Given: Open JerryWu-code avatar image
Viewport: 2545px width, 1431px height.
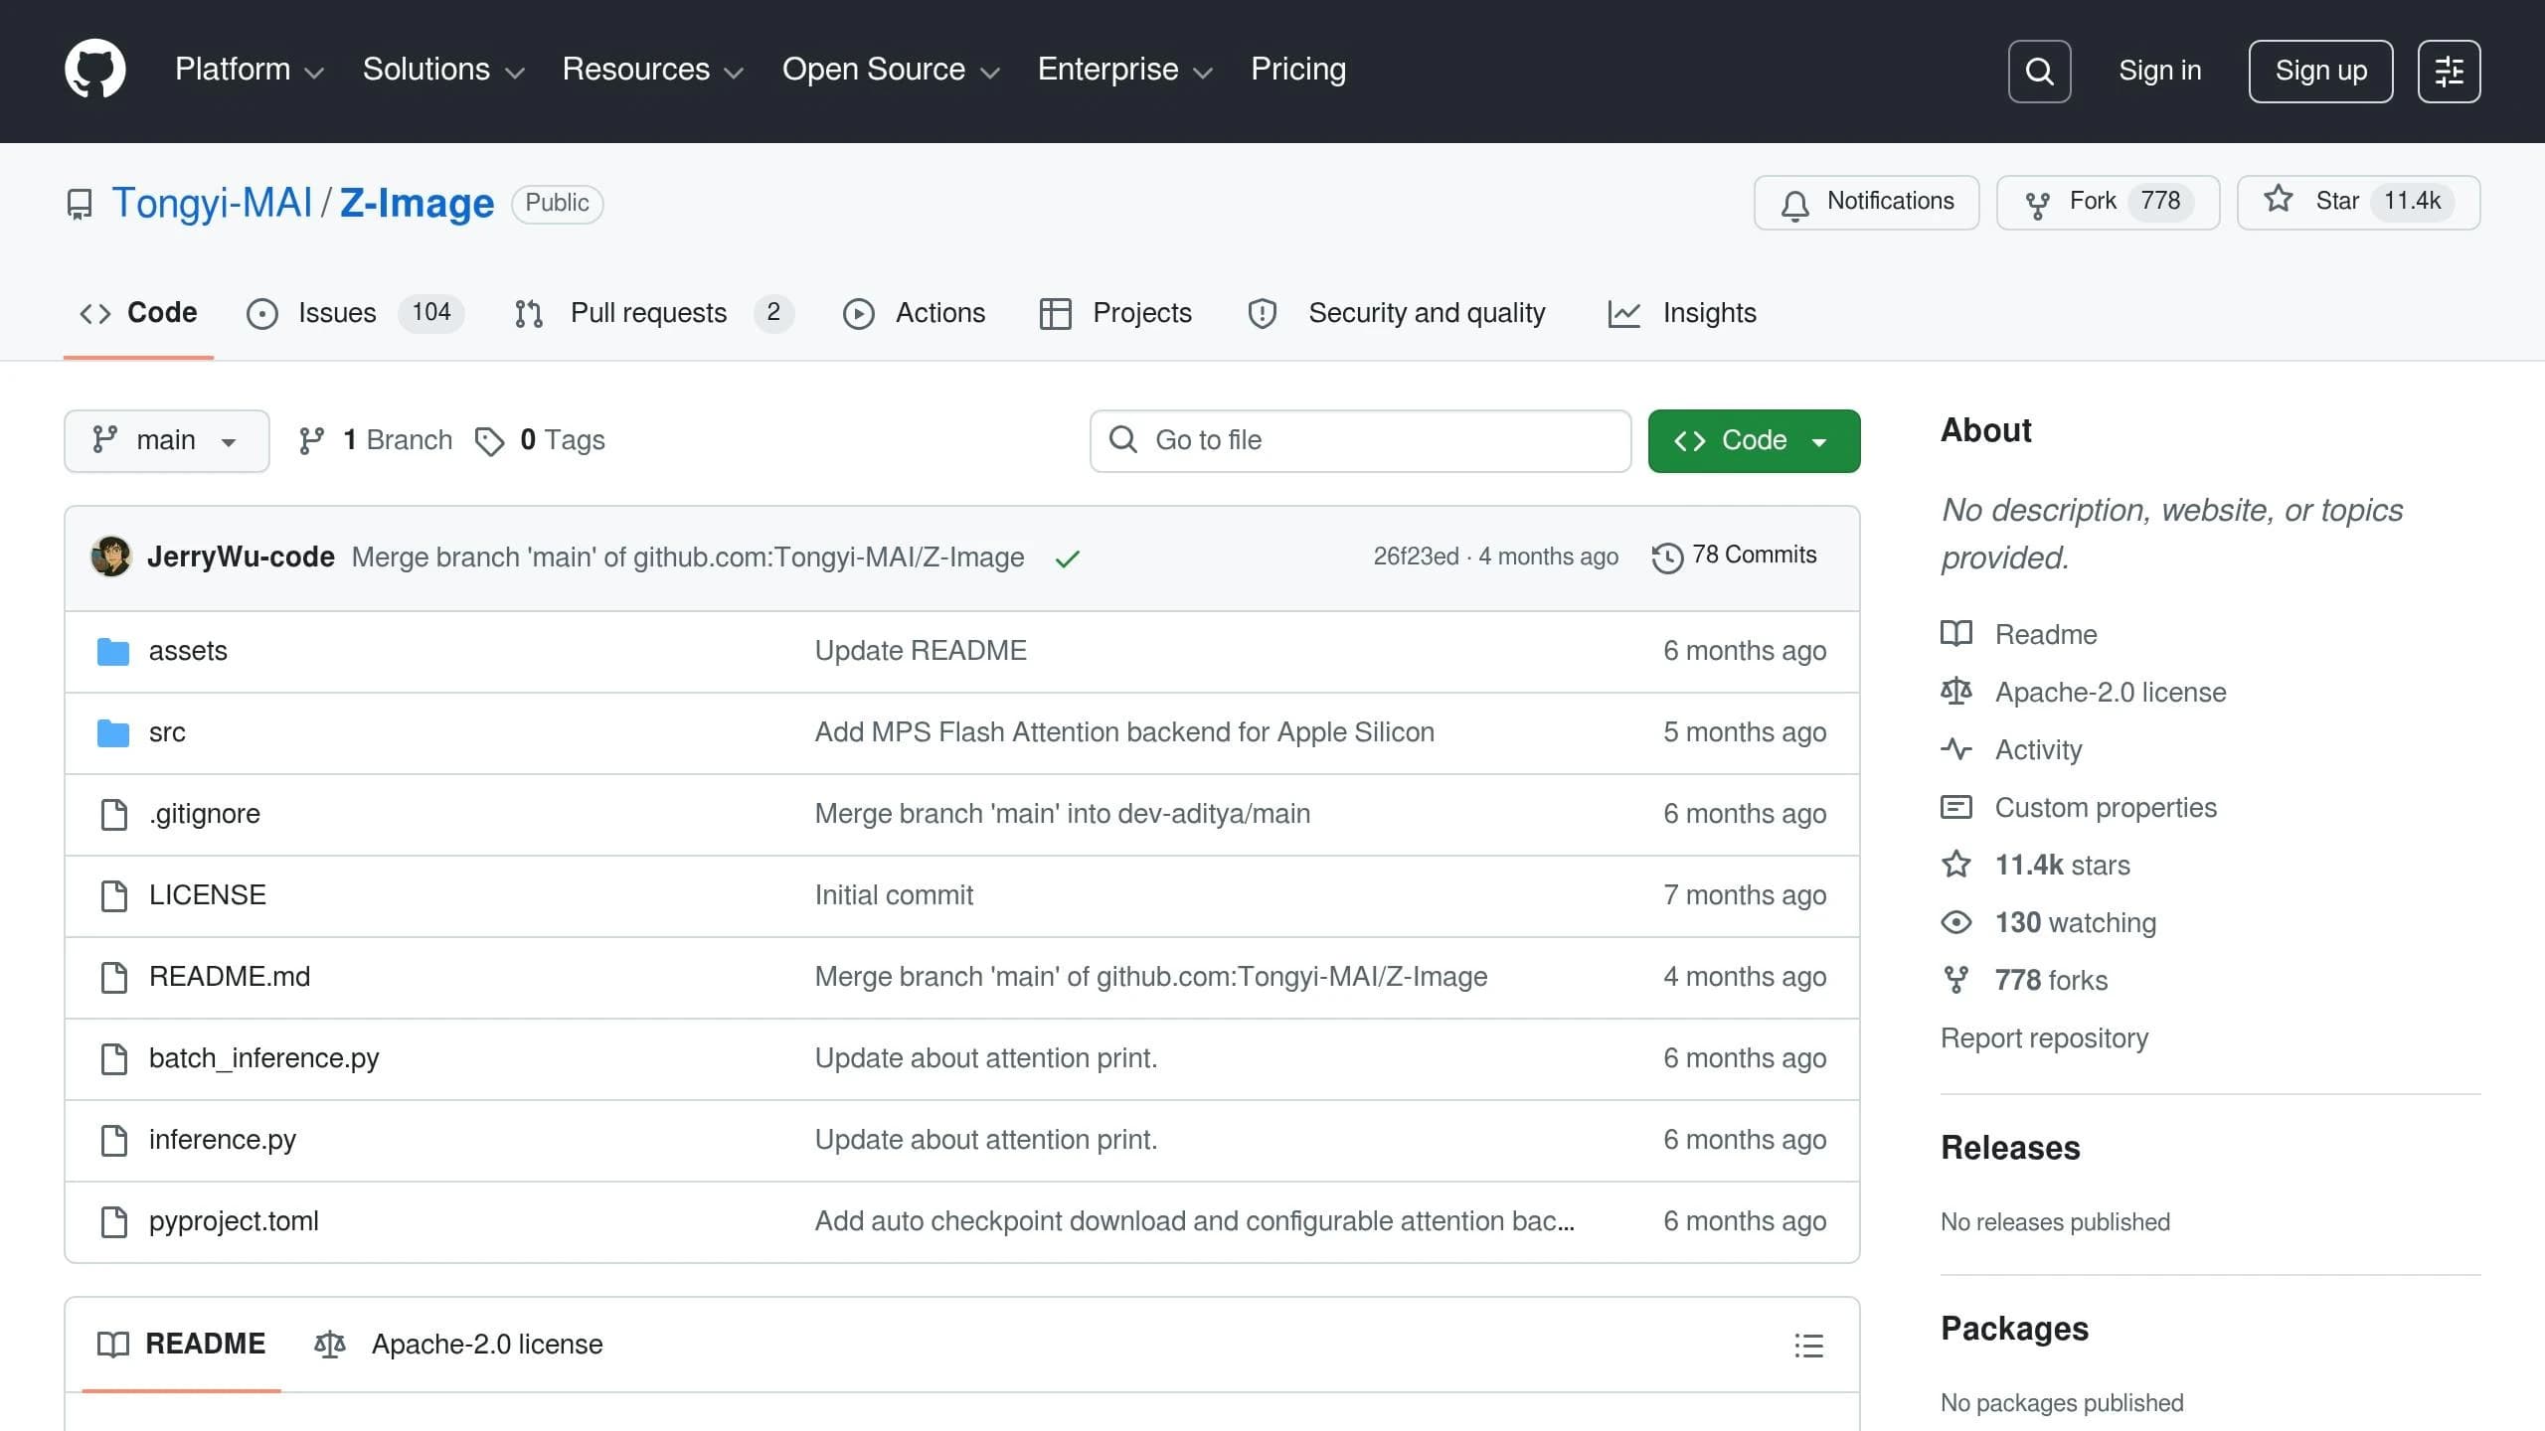Looking at the screenshot, I should click(111, 556).
